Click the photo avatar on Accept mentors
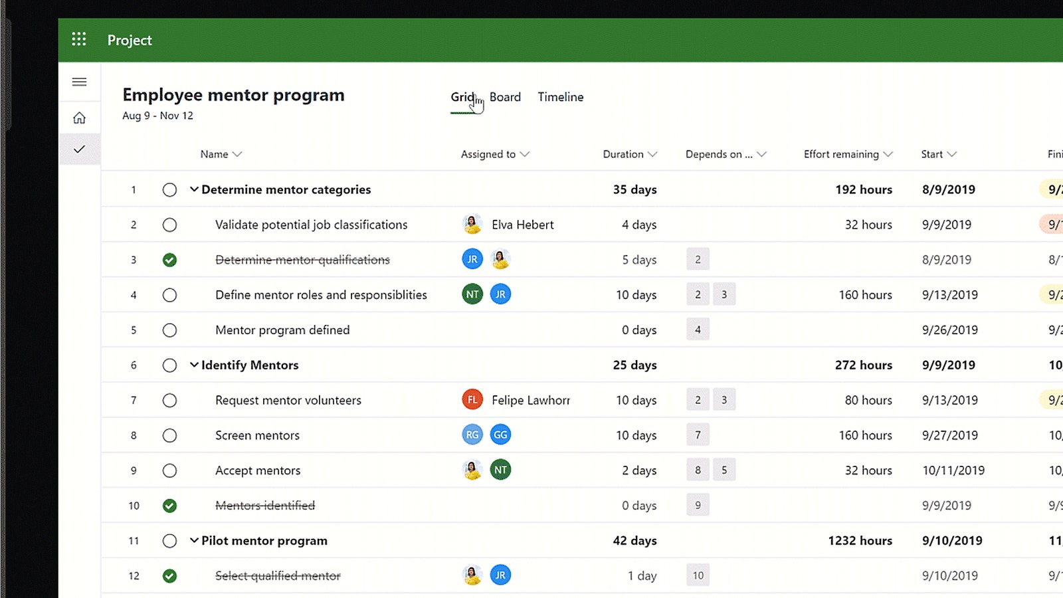 [472, 470]
